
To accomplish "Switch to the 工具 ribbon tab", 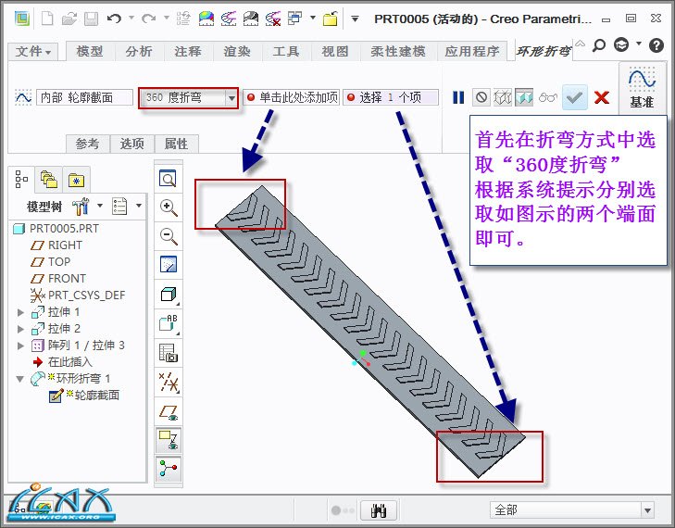I will (286, 51).
